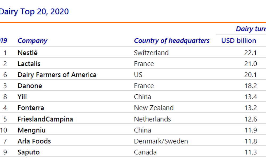266x160 pixels.
Task: Select the Nestlé company name
Action: (27, 53)
